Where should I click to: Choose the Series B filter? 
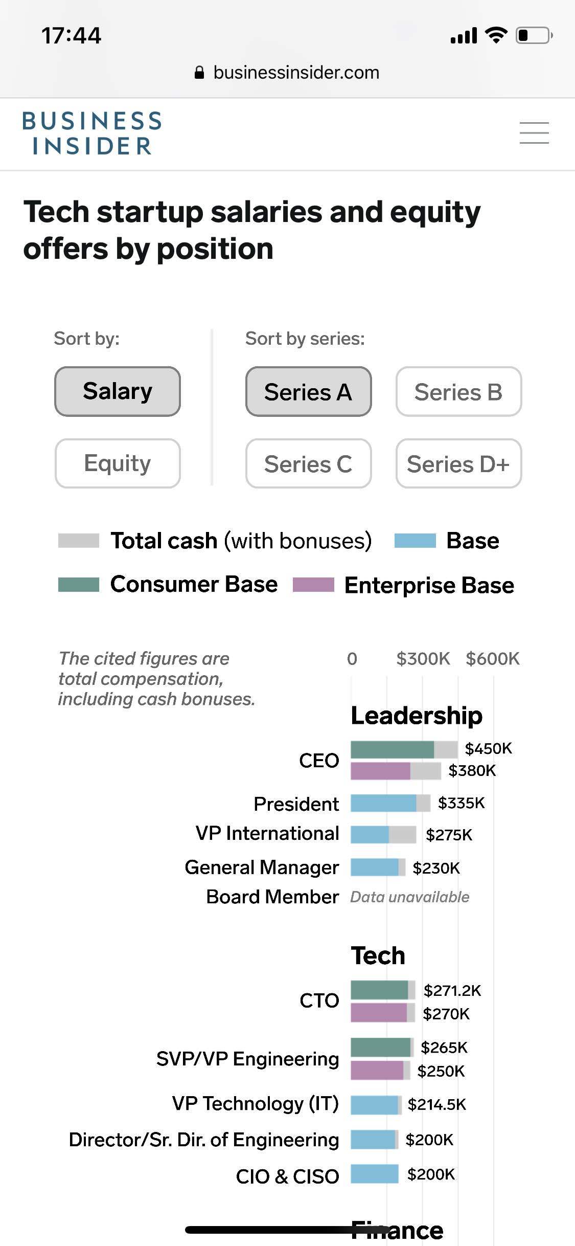458,392
